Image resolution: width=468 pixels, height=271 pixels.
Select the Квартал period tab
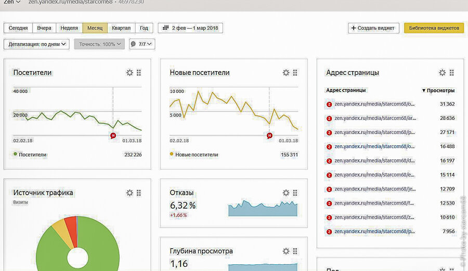[x=121, y=28]
